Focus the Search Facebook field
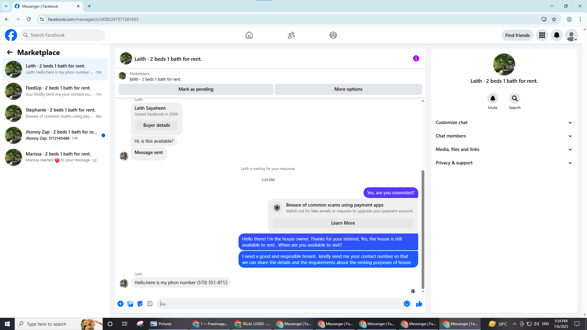Image resolution: width=587 pixels, height=330 pixels. [62, 35]
